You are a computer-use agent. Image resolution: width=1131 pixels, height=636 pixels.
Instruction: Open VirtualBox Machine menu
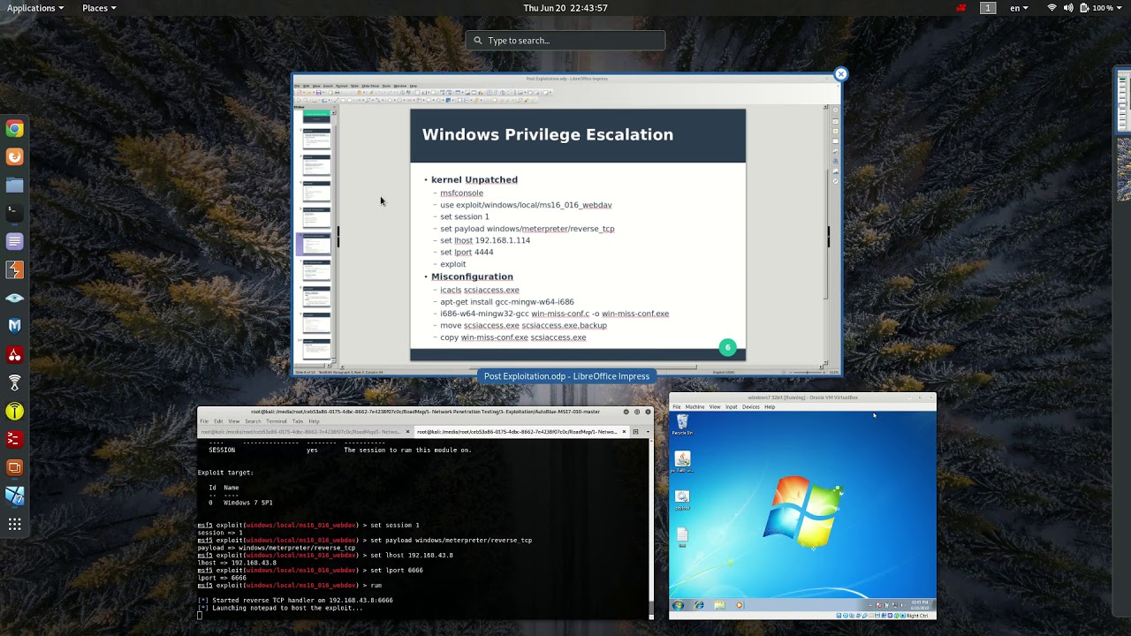[x=695, y=407]
